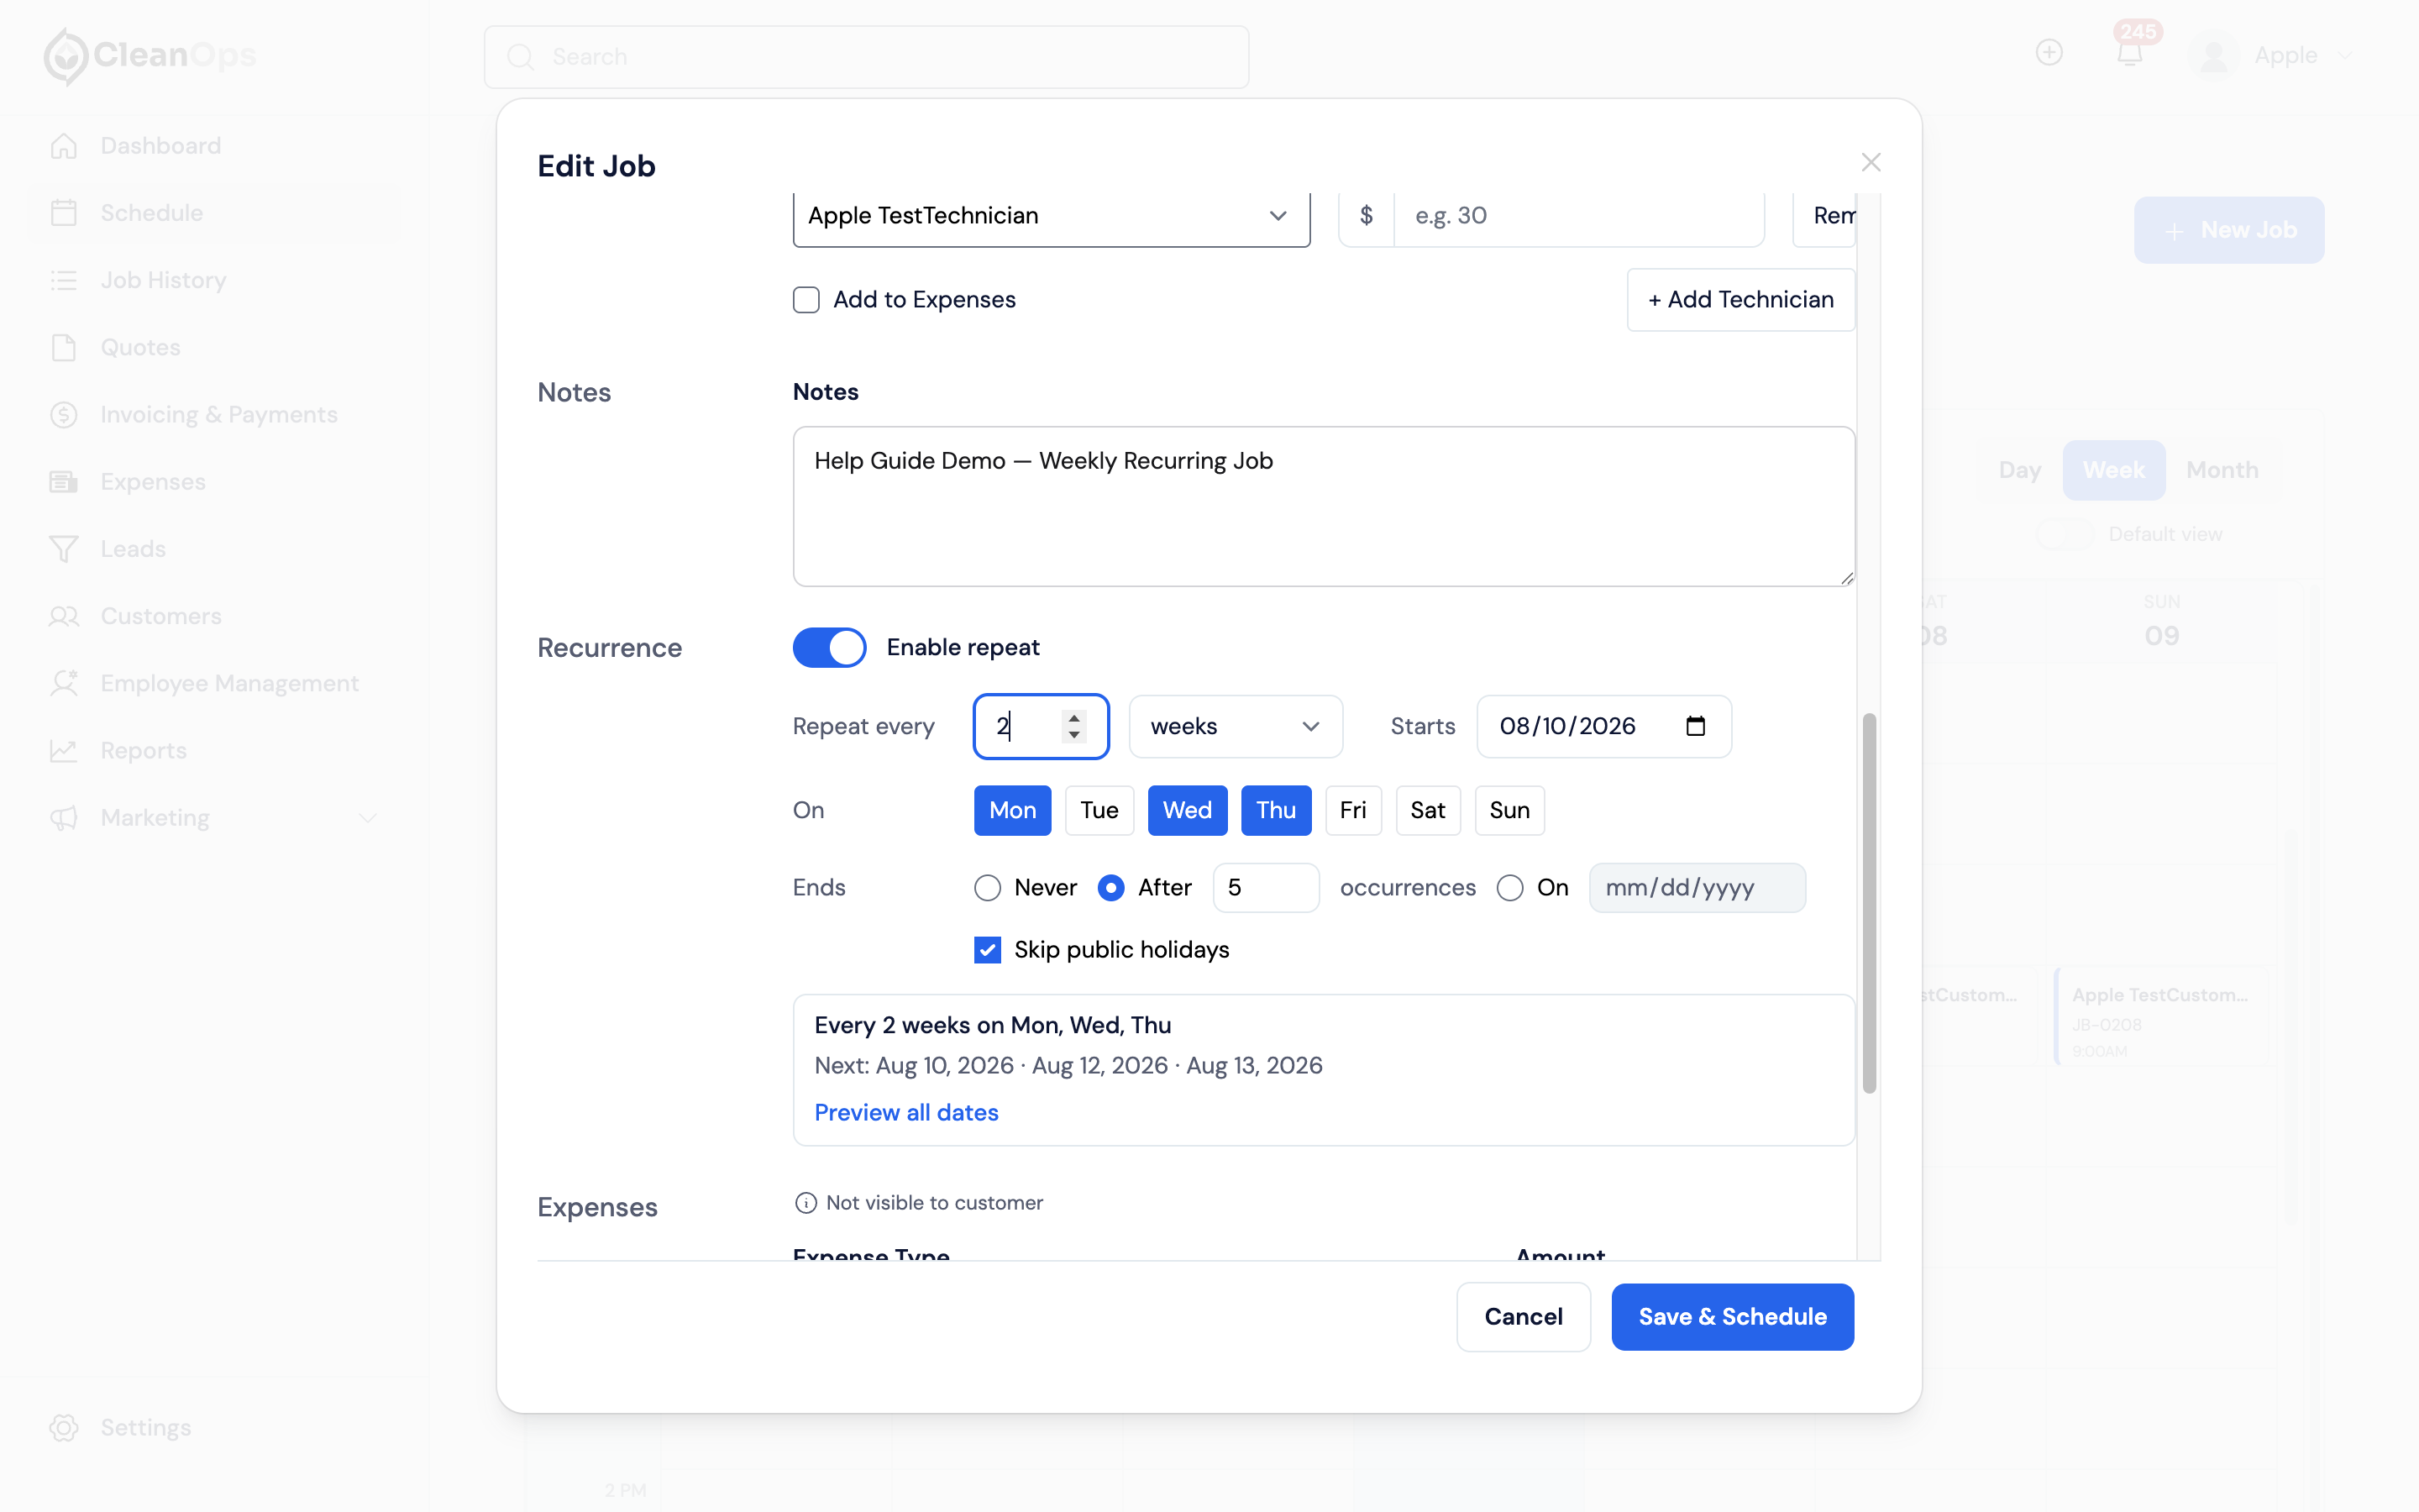The width and height of the screenshot is (2419, 1512).
Task: Open the Apple account menu chevron
Action: click(2346, 56)
